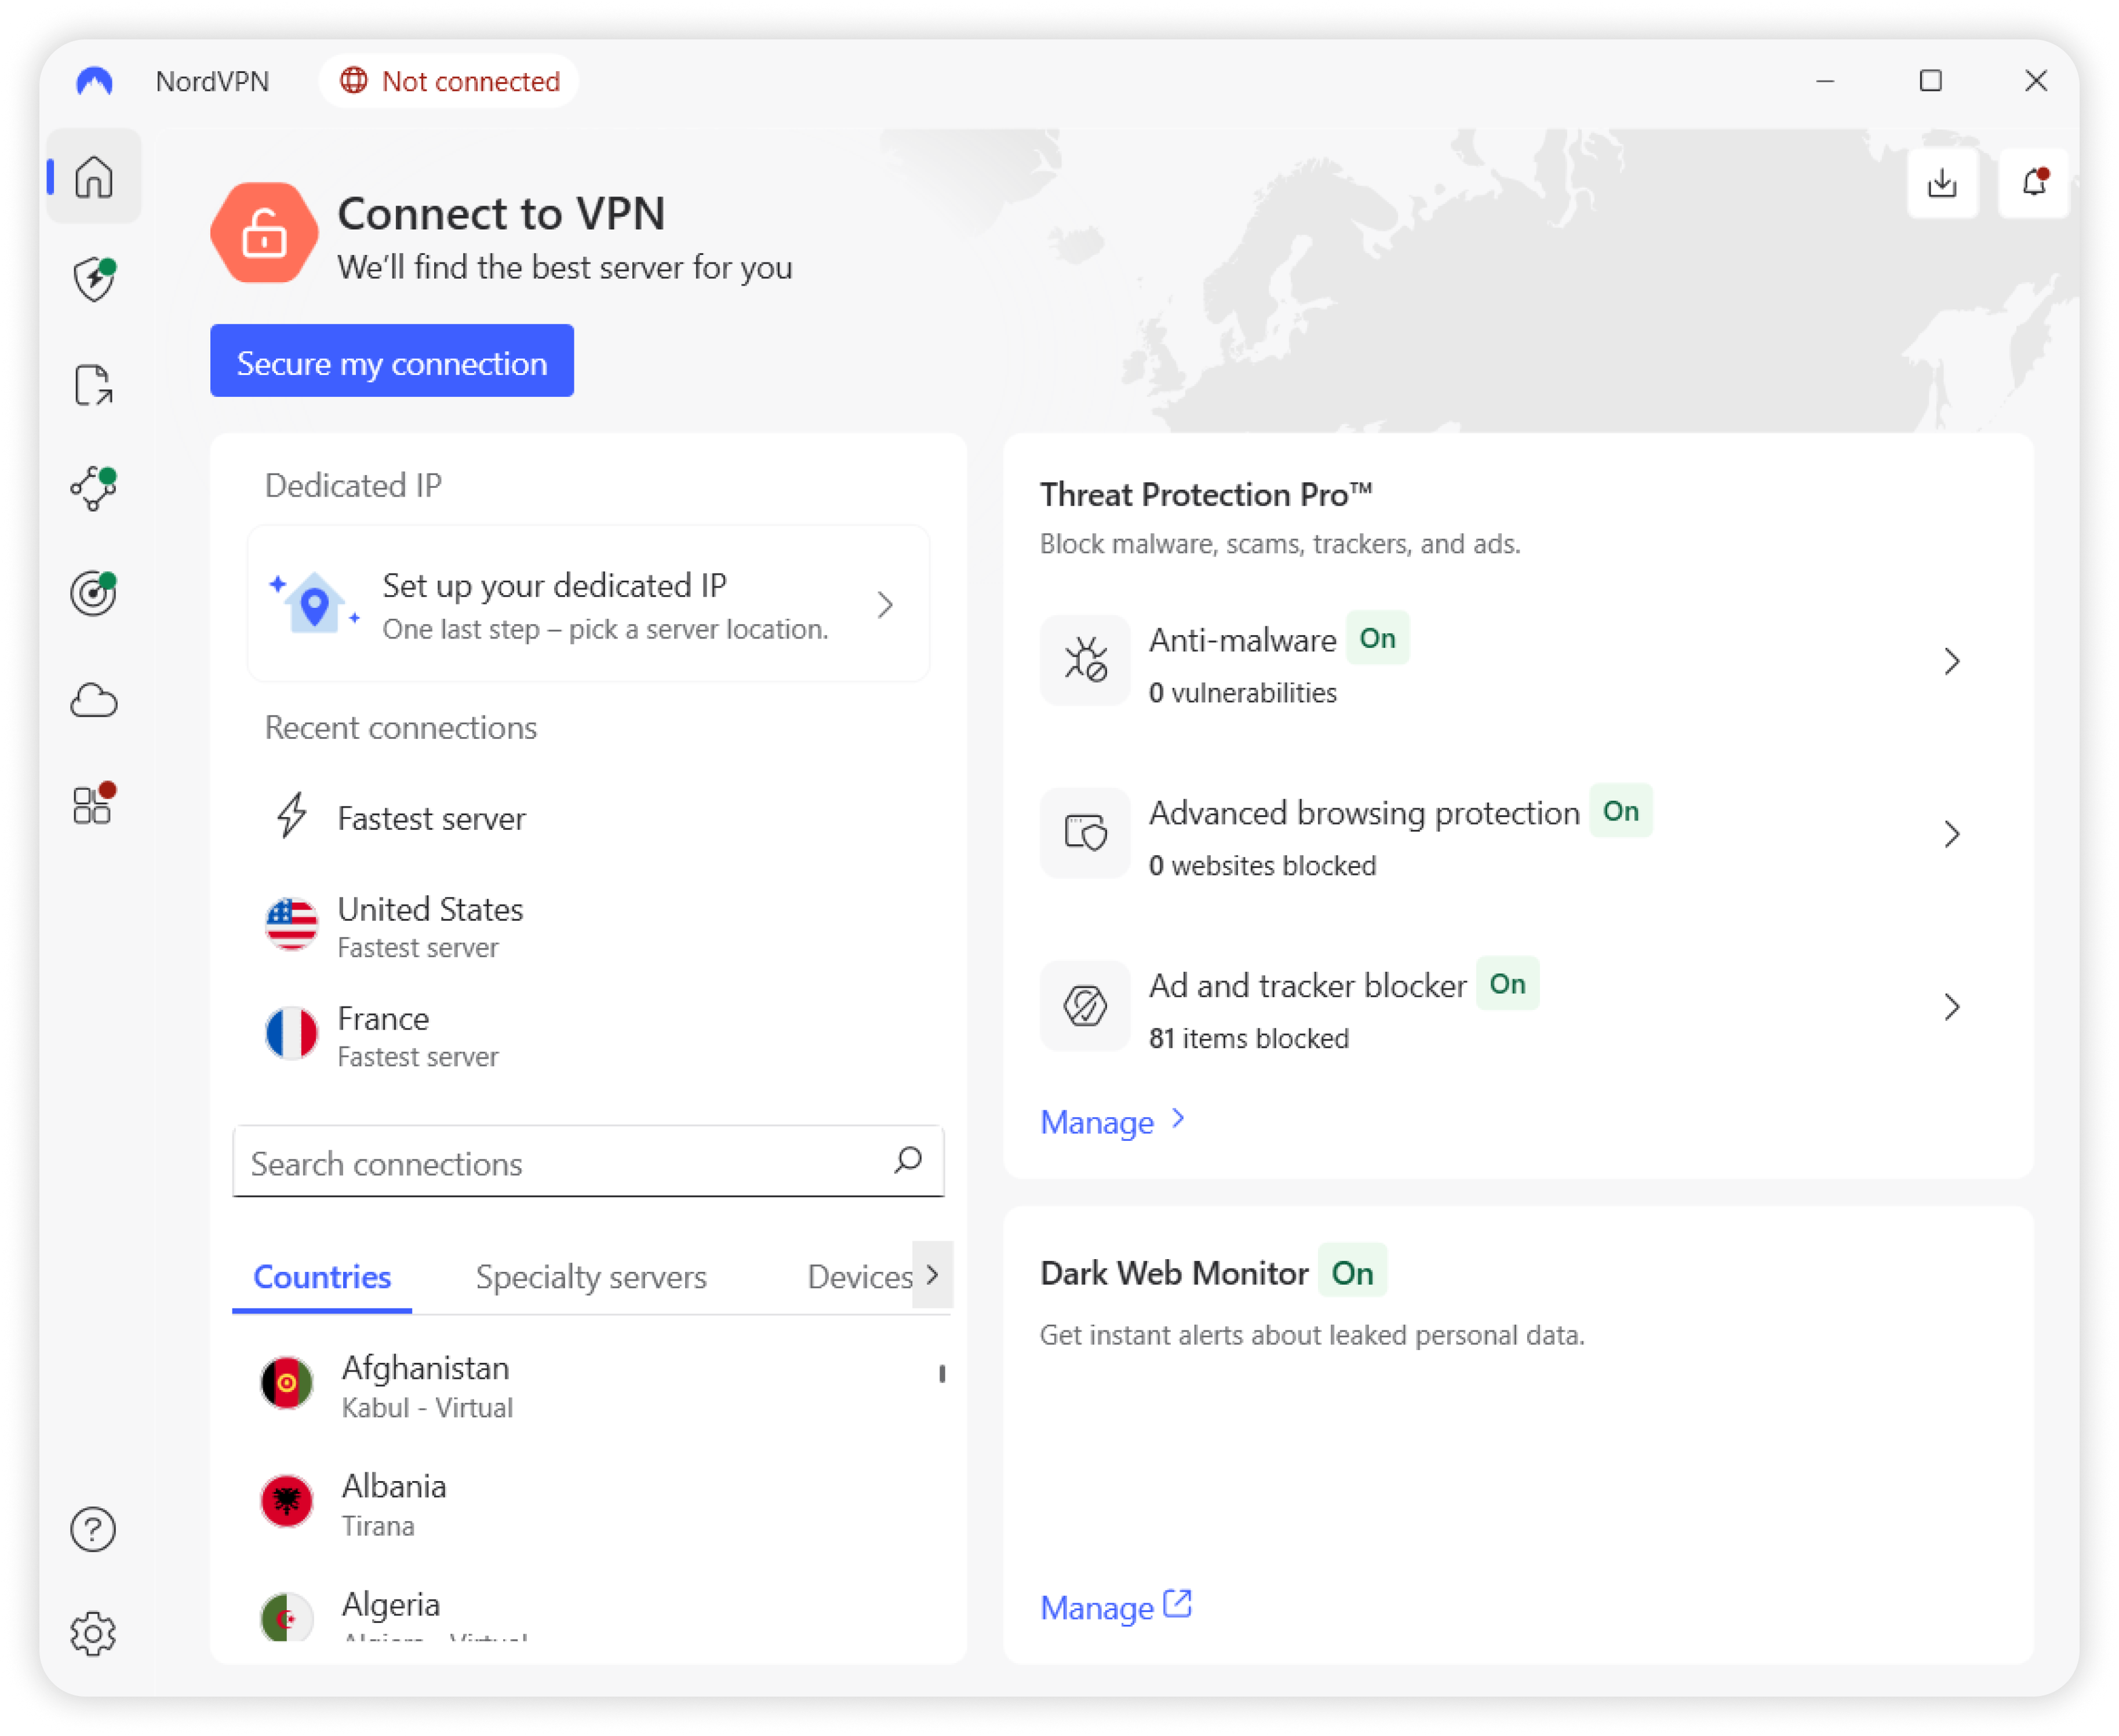Open help question mark icon
The image size is (2119, 1736).
point(94,1529)
